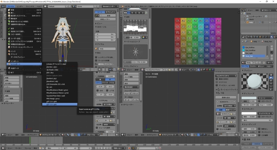Pick Wavefront (.obj) from export list
This screenshot has height=150, width=277.
click(60, 81)
